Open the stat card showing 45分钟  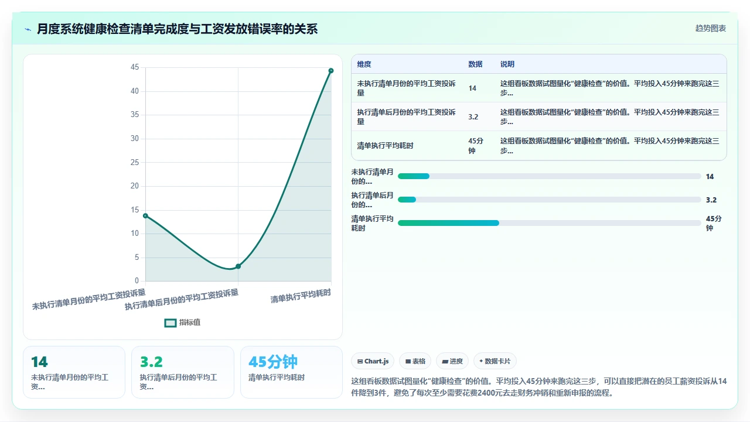[291, 372]
